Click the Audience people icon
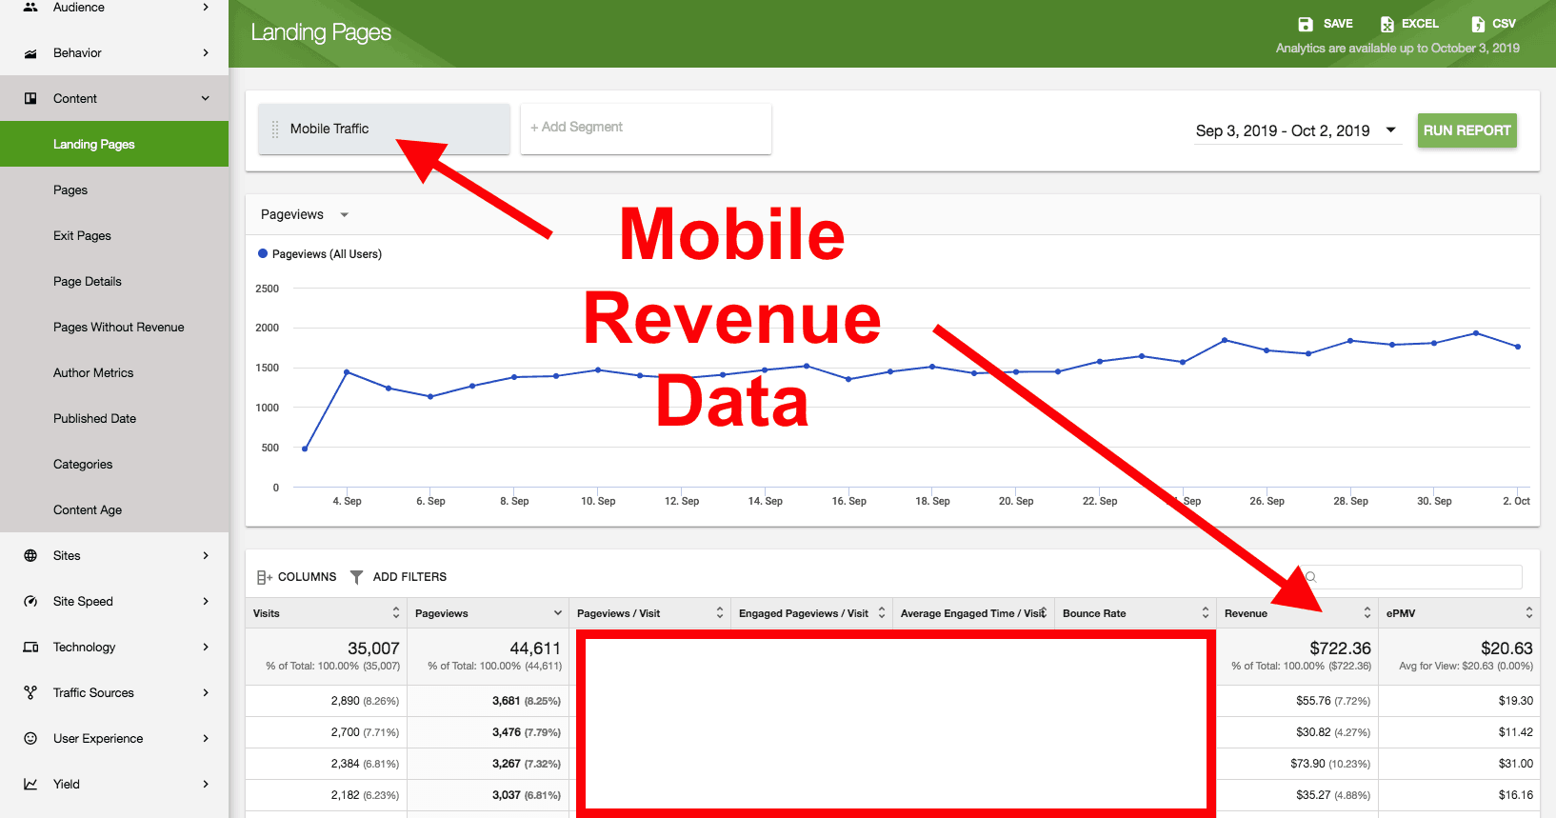The width and height of the screenshot is (1556, 818). coord(30,7)
